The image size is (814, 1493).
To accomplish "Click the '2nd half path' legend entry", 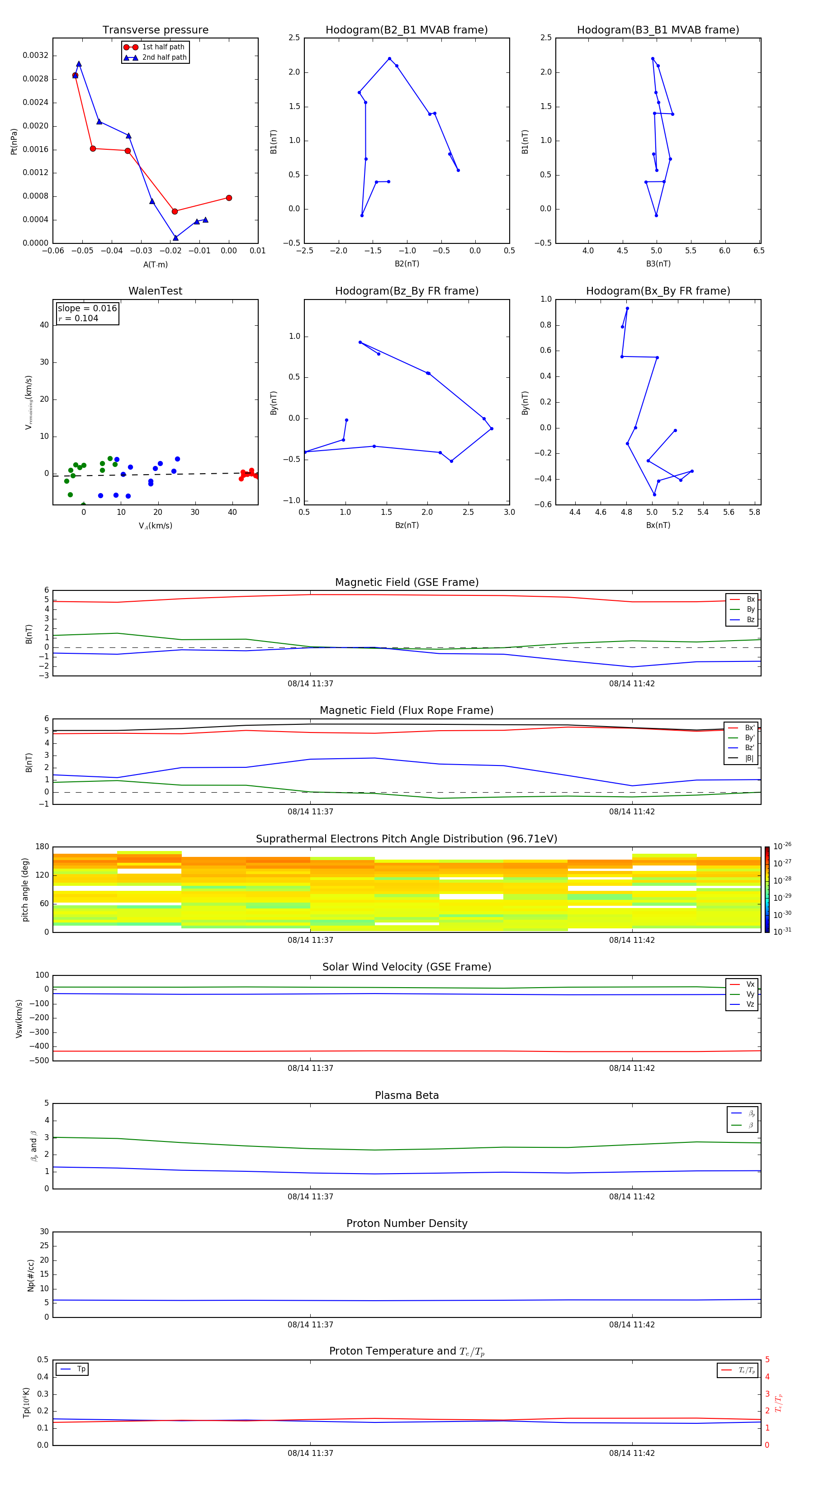I will [x=155, y=57].
